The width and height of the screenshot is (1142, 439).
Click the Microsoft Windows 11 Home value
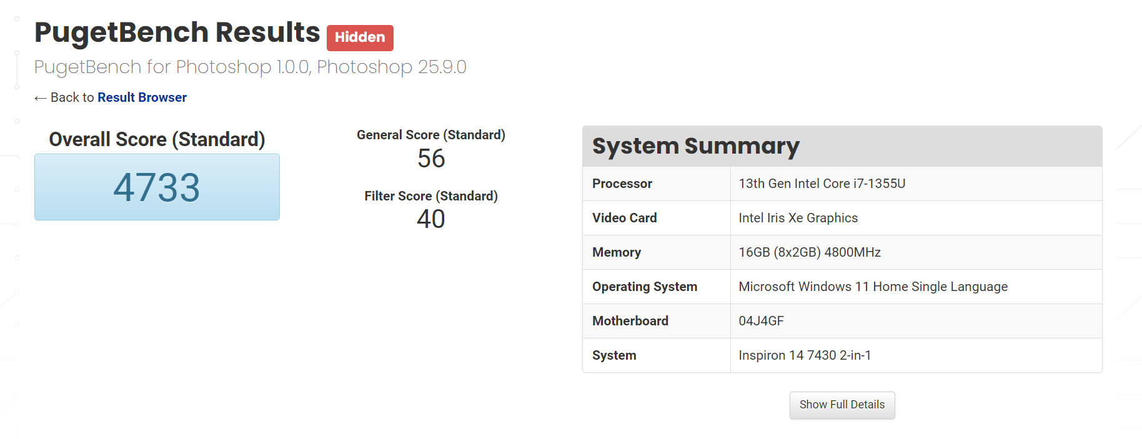point(873,287)
